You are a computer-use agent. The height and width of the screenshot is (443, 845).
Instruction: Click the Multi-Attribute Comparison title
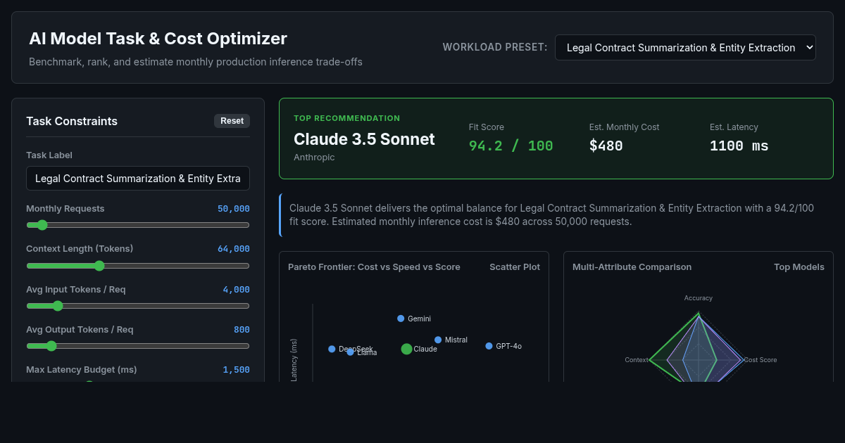click(x=632, y=267)
